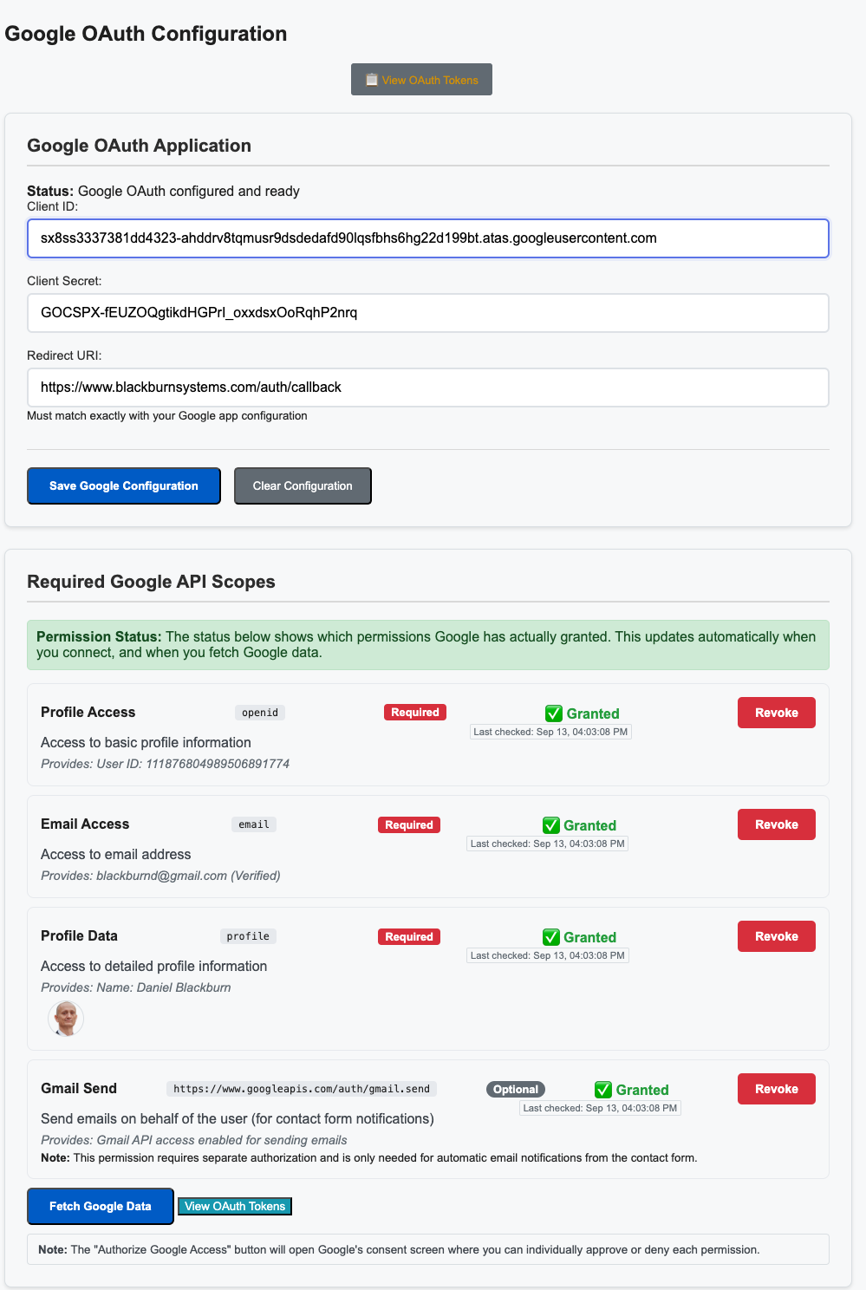Revoke the Profile Access permission
Image resolution: width=866 pixels, height=1290 pixels.
(776, 713)
